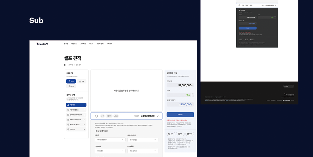Open the Standard Edition dropdown
Screen dimensions: 313x157
tap(110, 140)
